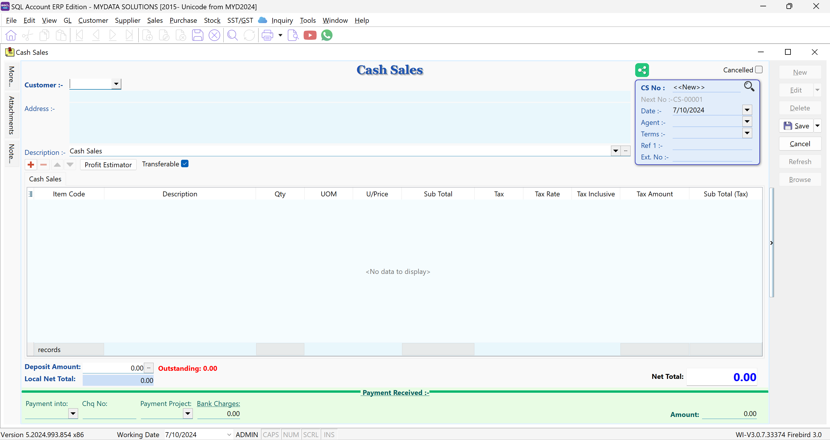This screenshot has width=830, height=440.
Task: Click the Bank Charges link
Action: 218,403
